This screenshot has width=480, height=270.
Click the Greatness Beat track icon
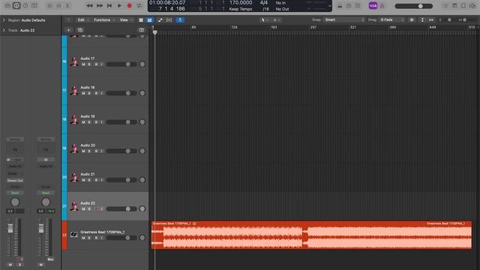click(74, 235)
